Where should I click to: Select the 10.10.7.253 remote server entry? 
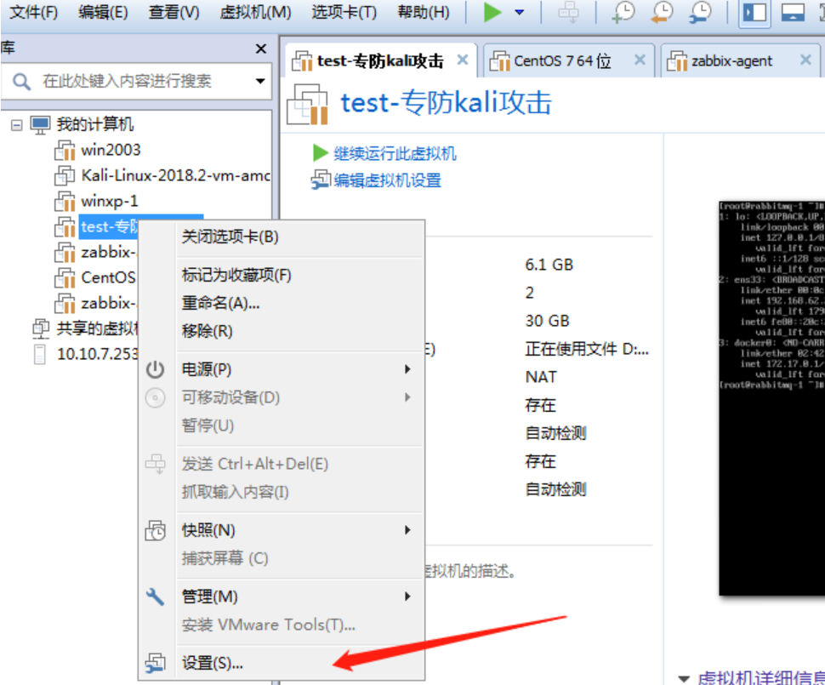pos(97,354)
